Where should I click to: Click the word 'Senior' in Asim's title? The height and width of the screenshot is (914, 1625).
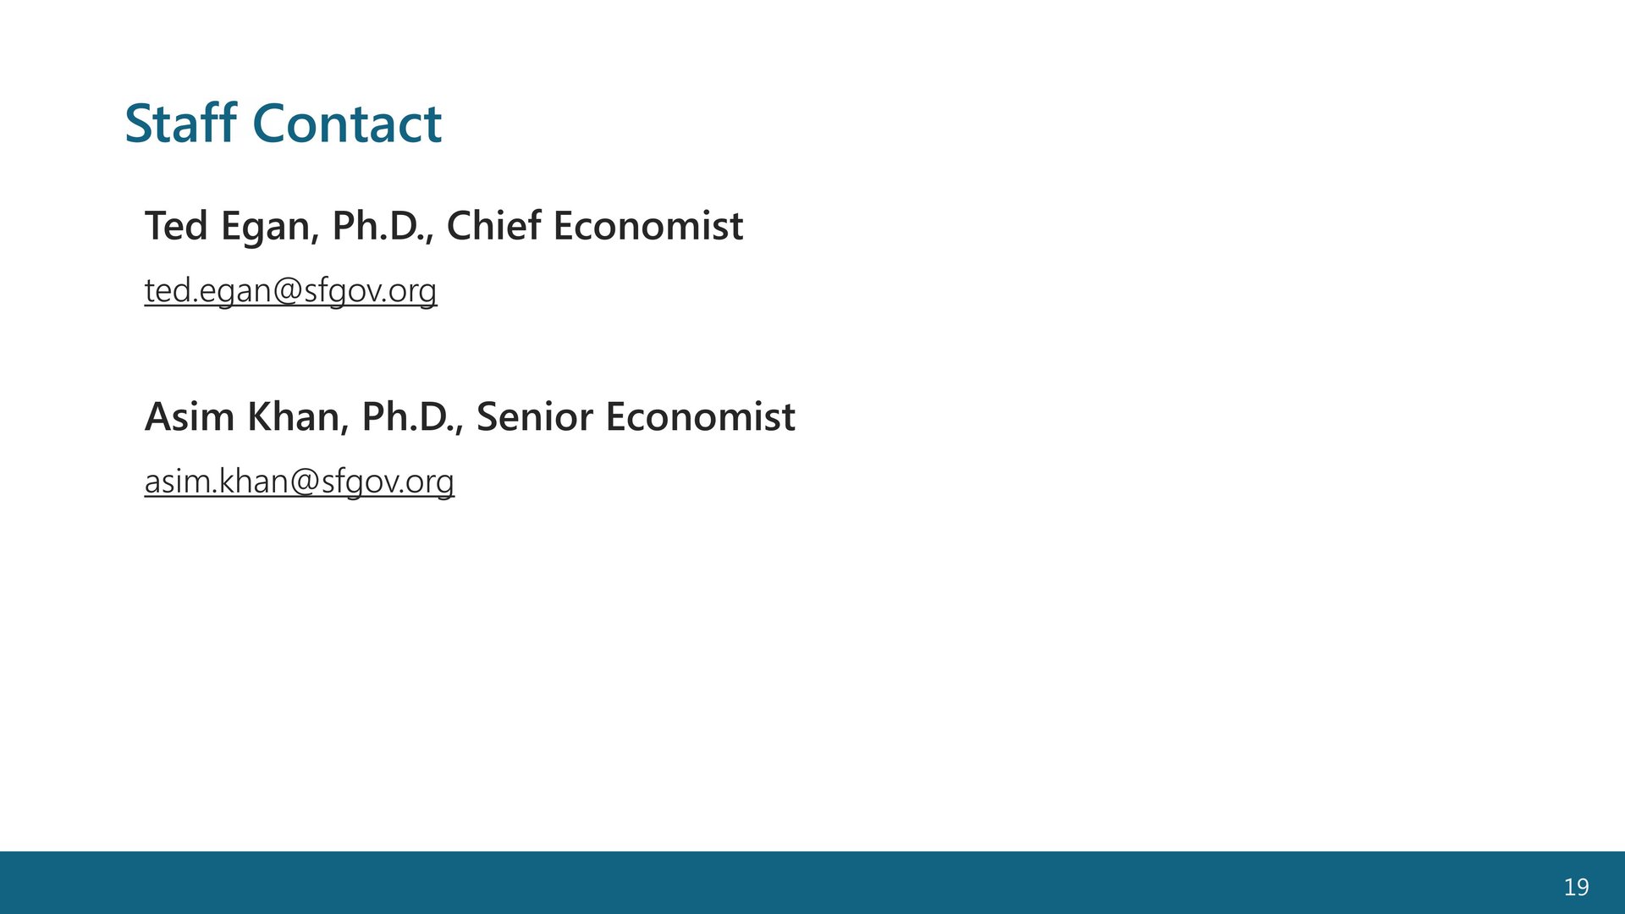pyautogui.click(x=535, y=417)
